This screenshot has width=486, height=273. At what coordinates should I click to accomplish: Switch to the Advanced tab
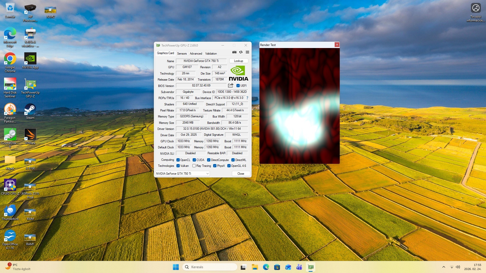coord(196,54)
